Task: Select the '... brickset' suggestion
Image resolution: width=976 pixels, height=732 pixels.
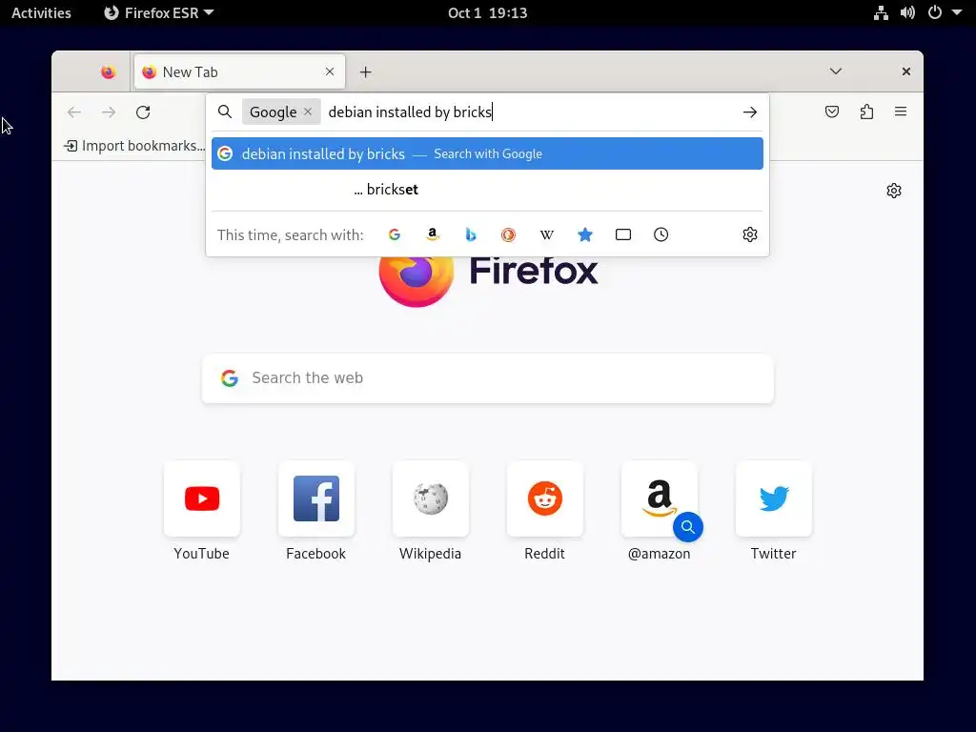Action: (x=487, y=190)
